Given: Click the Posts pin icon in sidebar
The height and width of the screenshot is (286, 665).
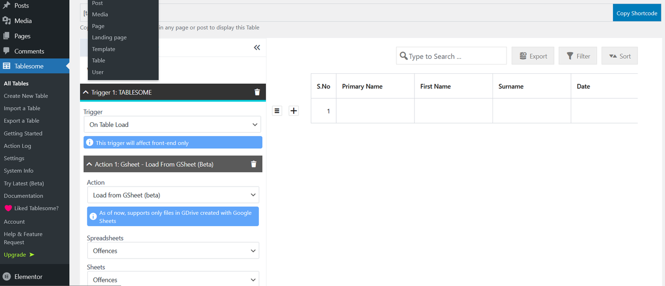Looking at the screenshot, I should click(7, 5).
